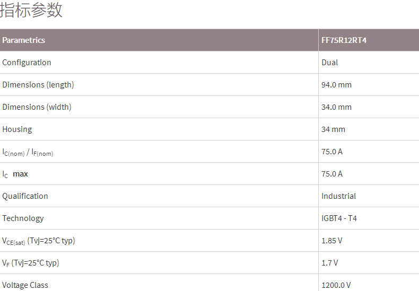Image resolution: width=419 pixels, height=291 pixels.
Task: Click the 指标参数 section heading
Action: click(32, 10)
